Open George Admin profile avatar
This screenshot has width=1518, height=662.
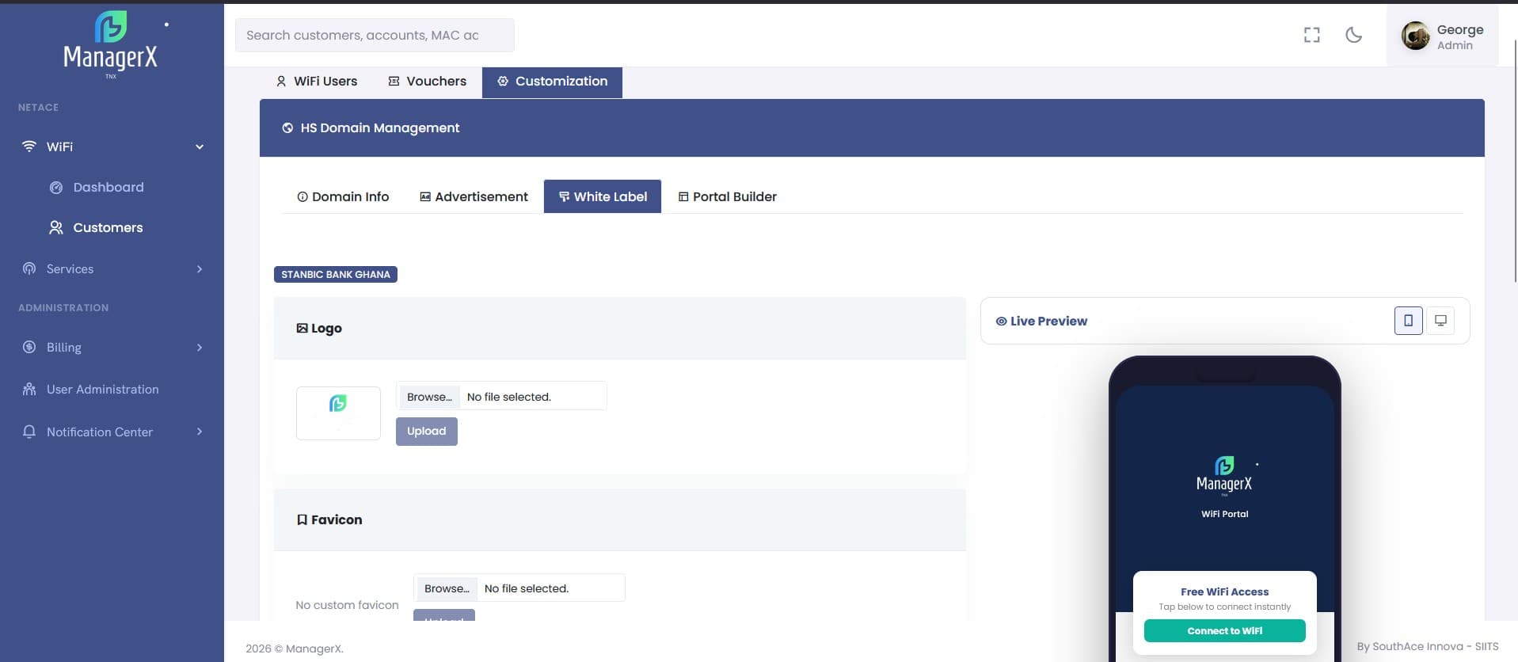tap(1415, 36)
